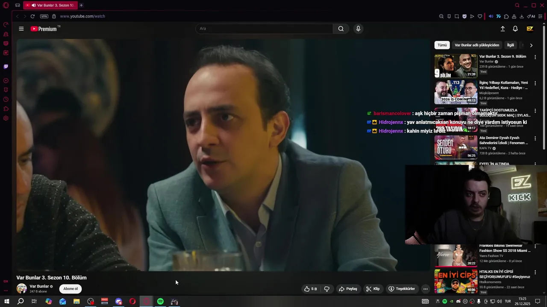The height and width of the screenshot is (307, 547).
Task: Mute tab via blue speaker icon
Action: pos(491,16)
